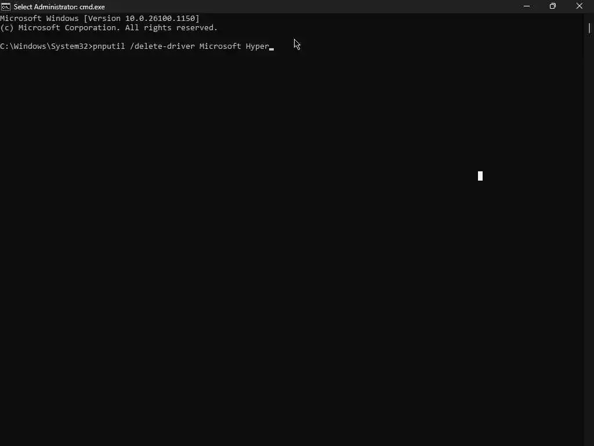Click the "Microsoft Windows" banner text
The width and height of the screenshot is (594, 446).
coord(39,18)
